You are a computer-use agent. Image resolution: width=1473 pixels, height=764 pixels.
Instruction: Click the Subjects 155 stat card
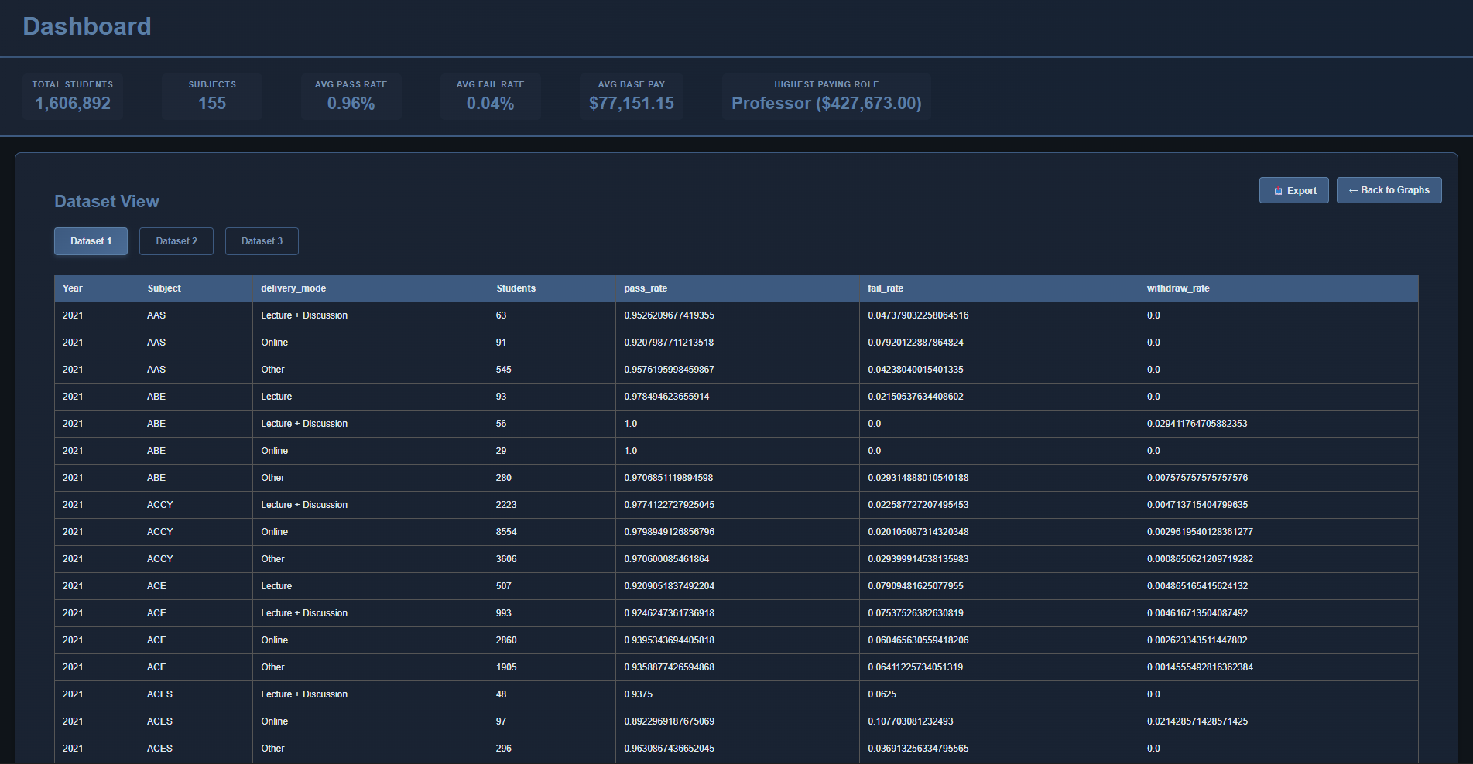[x=212, y=96]
